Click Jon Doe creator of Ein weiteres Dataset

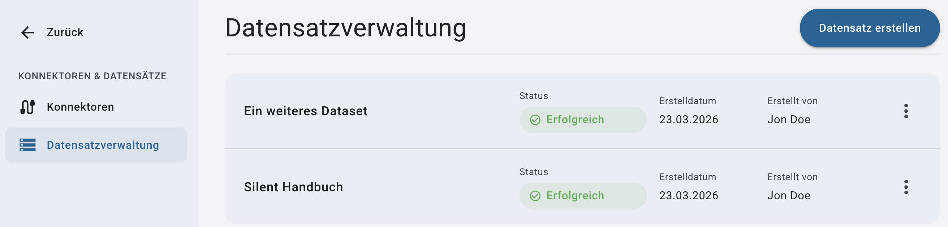point(789,119)
